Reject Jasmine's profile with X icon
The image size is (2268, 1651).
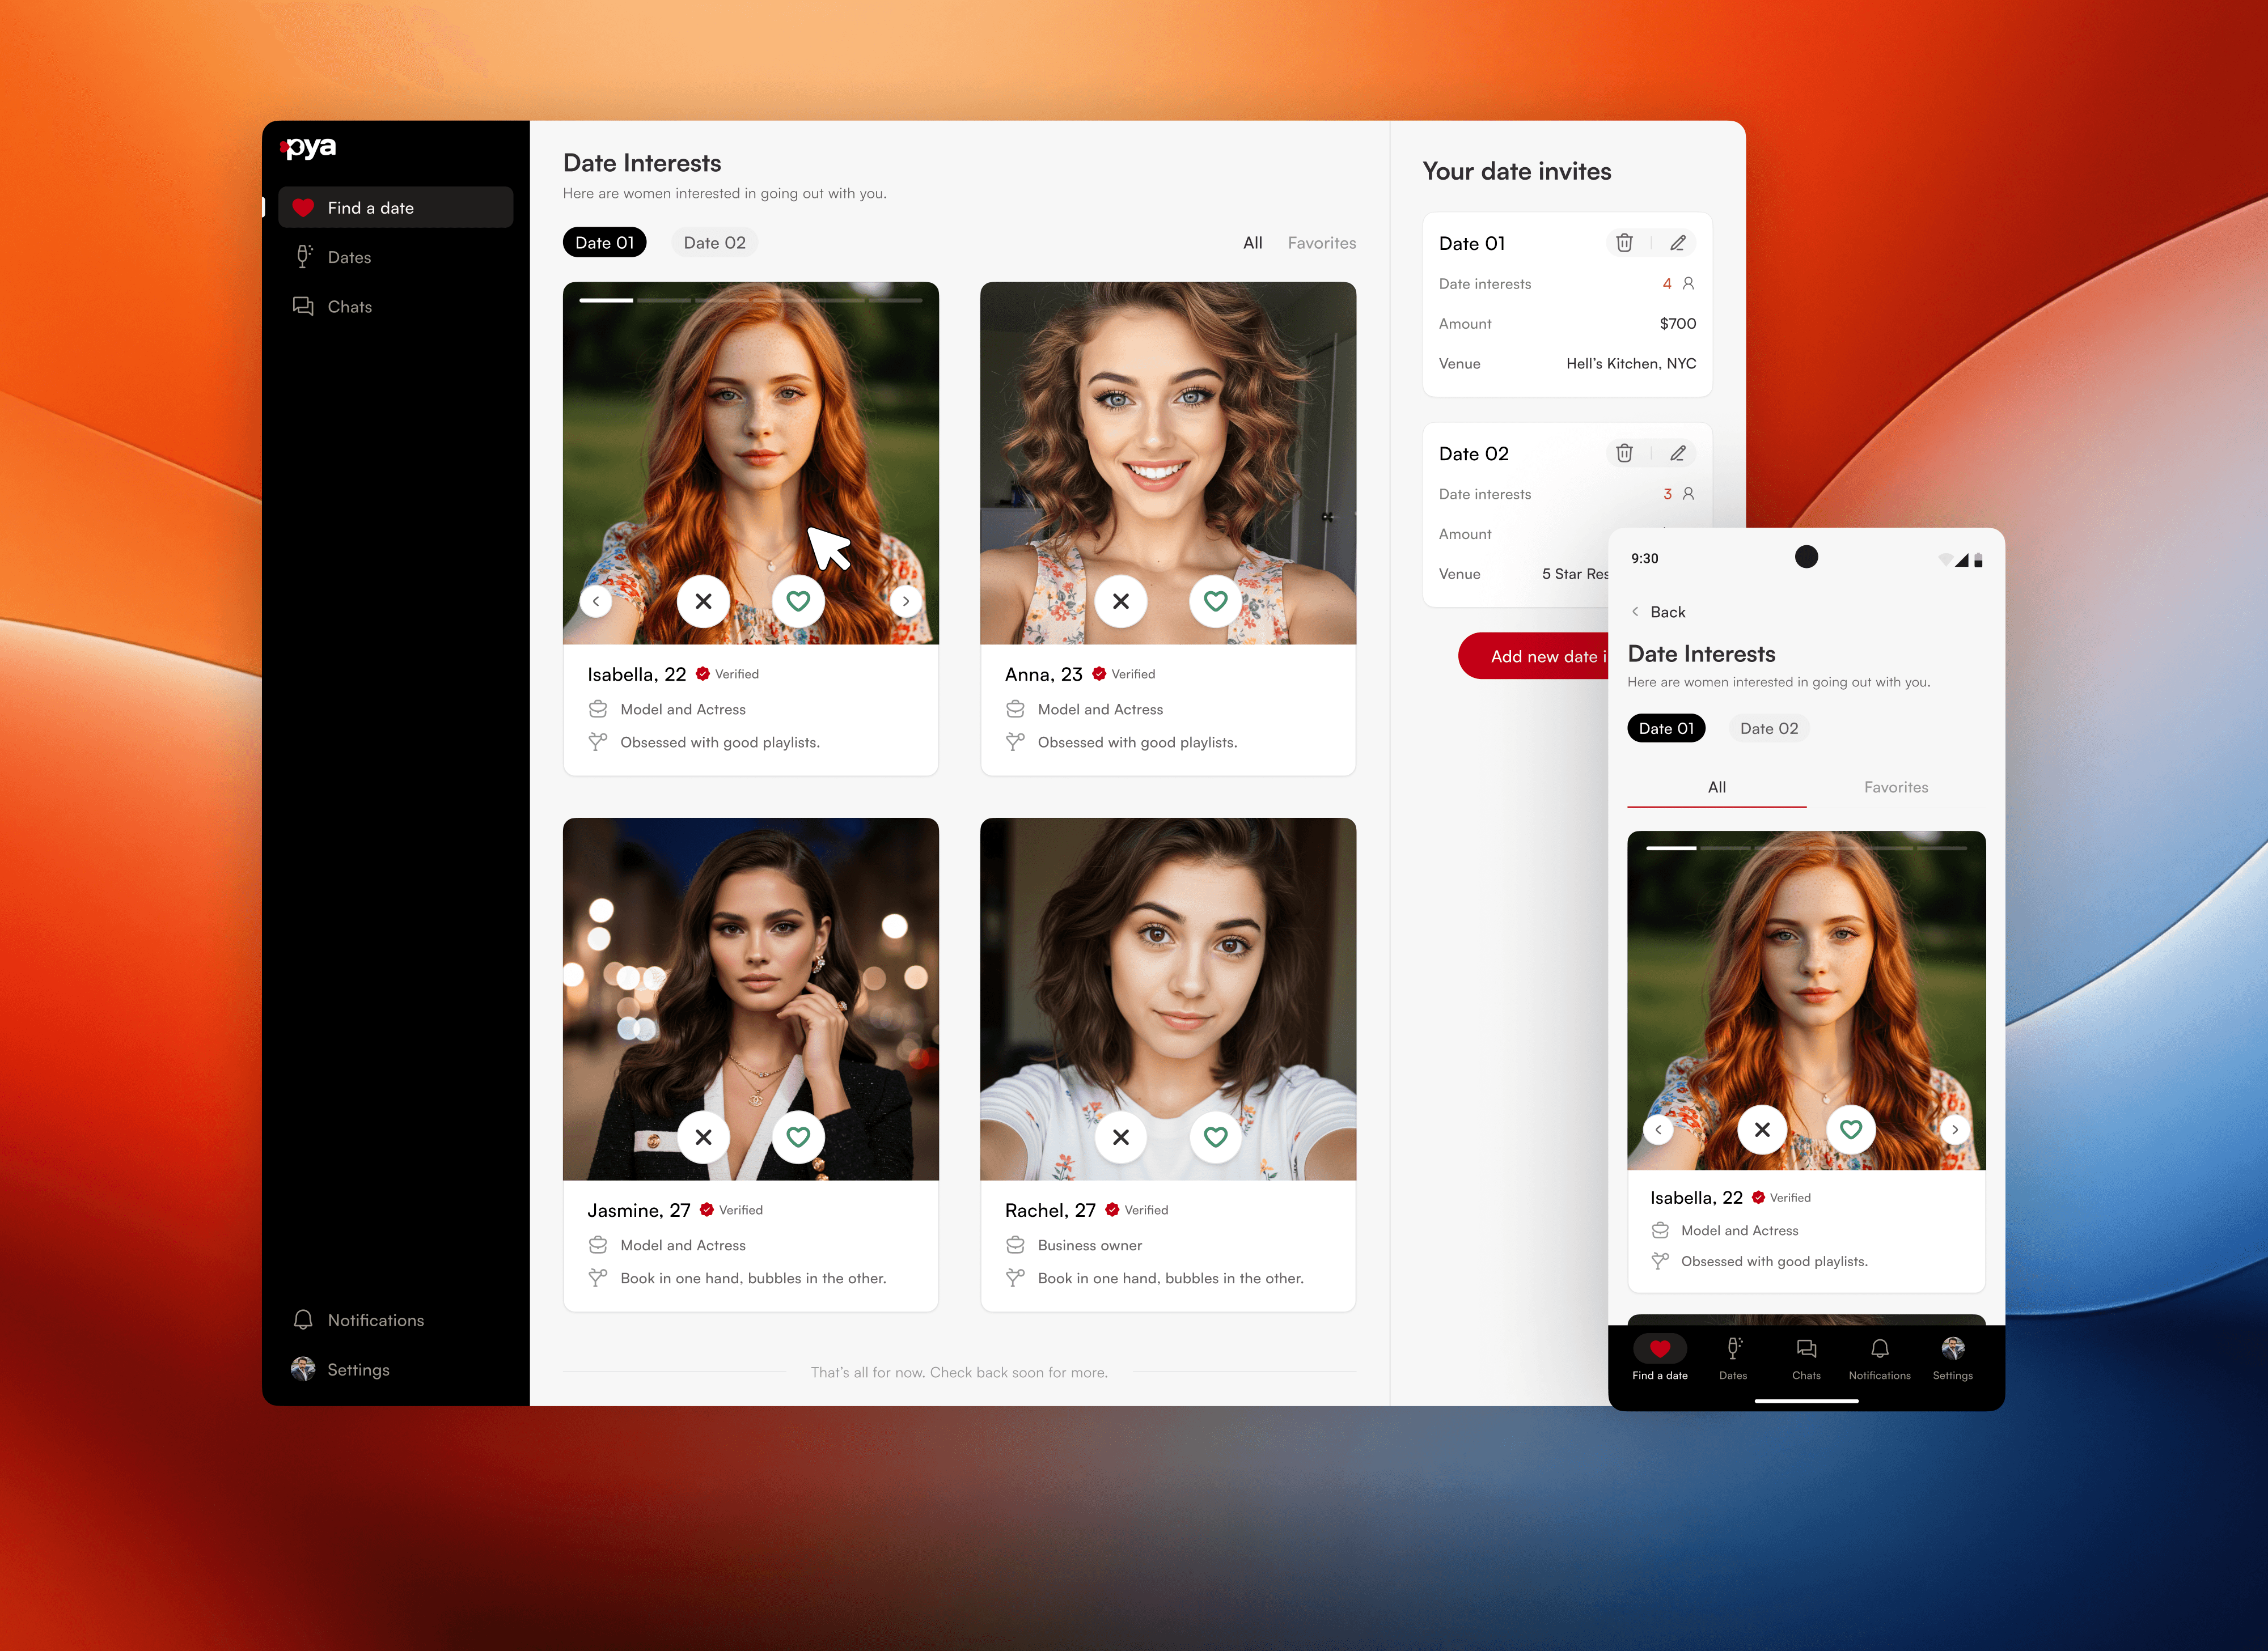(x=703, y=1138)
